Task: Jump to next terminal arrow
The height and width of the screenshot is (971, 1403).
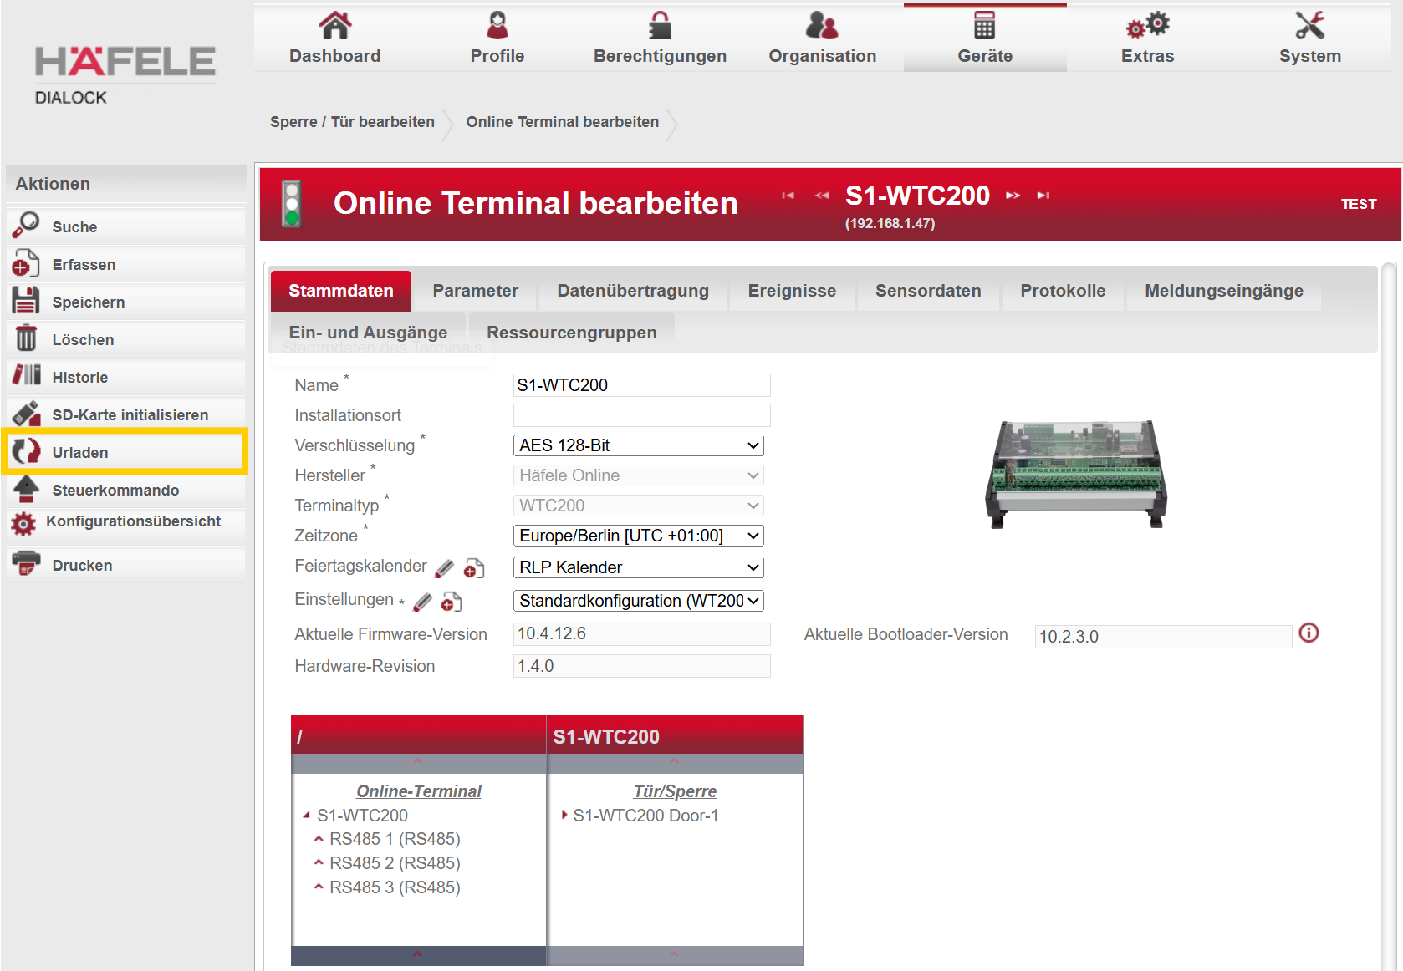Action: tap(1013, 196)
